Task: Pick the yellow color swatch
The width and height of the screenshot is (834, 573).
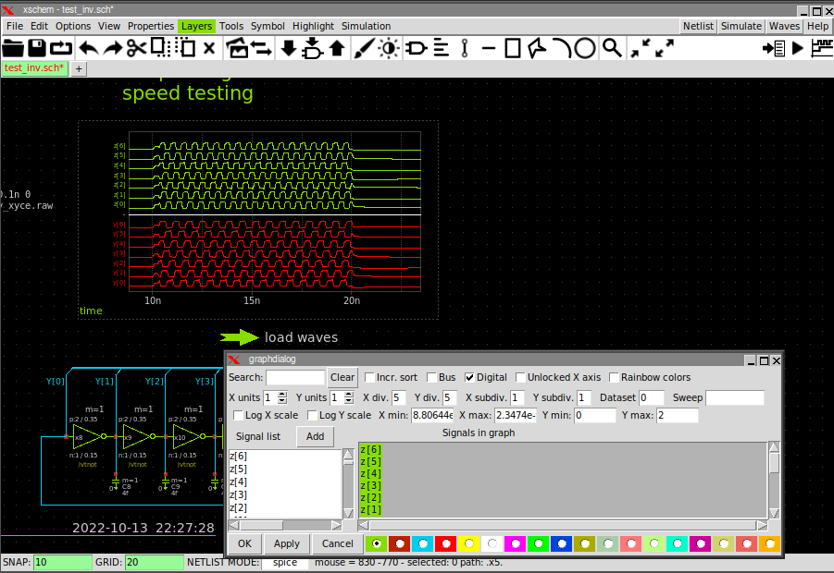Action: point(468,543)
